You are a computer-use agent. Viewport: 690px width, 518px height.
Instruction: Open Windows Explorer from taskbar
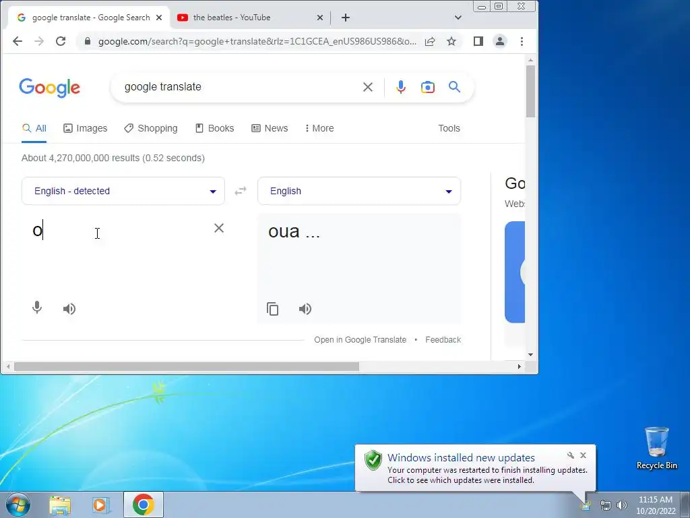60,505
